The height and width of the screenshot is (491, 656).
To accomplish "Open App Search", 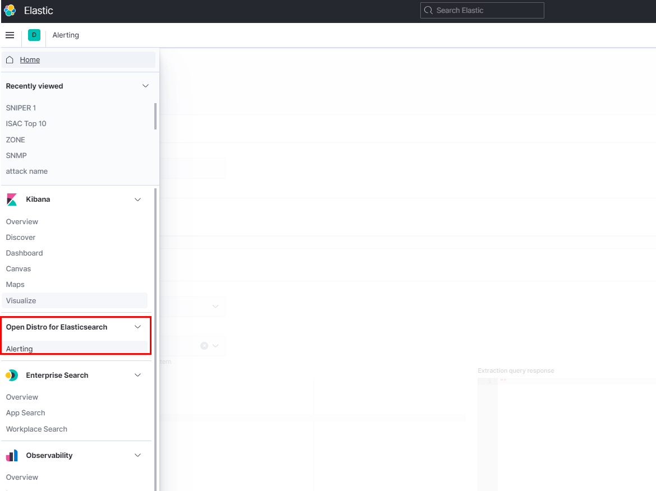I will point(25,413).
